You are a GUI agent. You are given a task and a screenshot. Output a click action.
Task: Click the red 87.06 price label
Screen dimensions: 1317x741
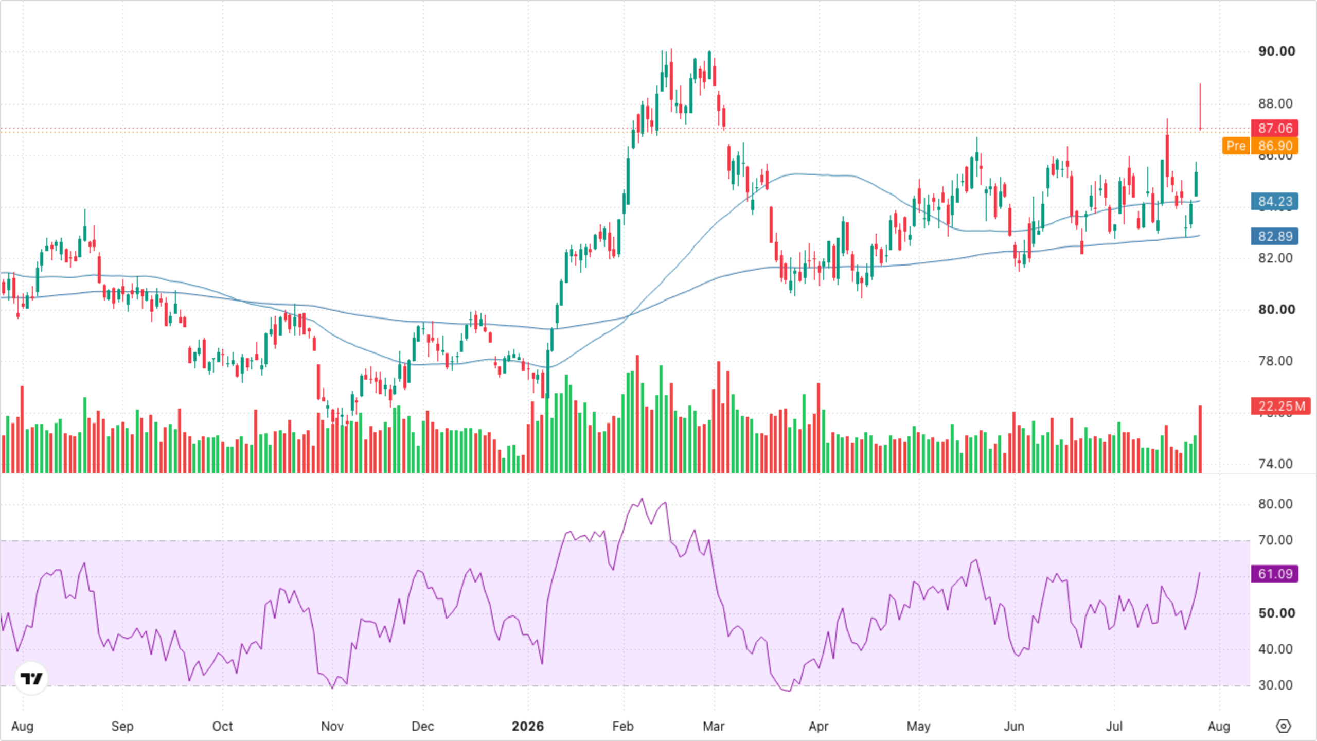point(1275,128)
